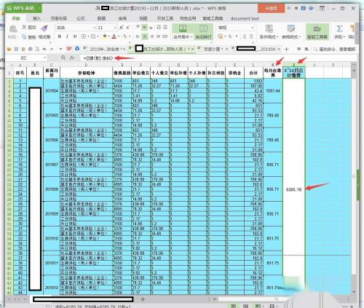Switch to the Insert ribbon tab

[x=36, y=18]
